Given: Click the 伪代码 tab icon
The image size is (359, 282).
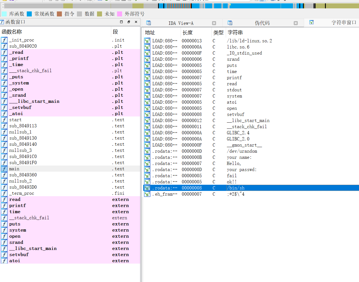Looking at the screenshot, I should pyautogui.click(x=230, y=23).
